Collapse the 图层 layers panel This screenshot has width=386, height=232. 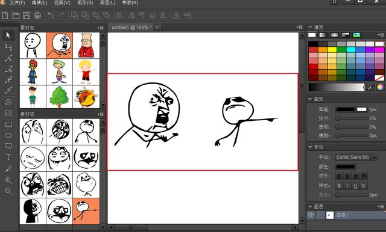(310, 207)
